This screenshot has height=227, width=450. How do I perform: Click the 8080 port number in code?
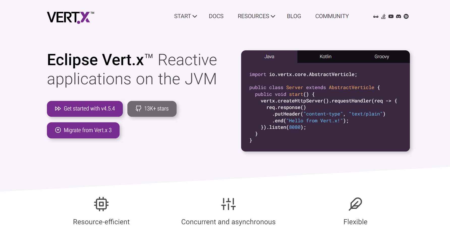295,127
